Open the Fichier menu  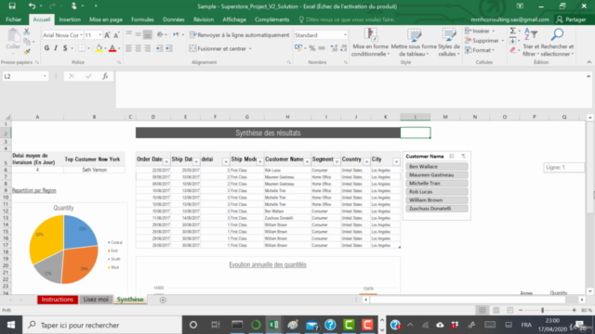tap(14, 19)
